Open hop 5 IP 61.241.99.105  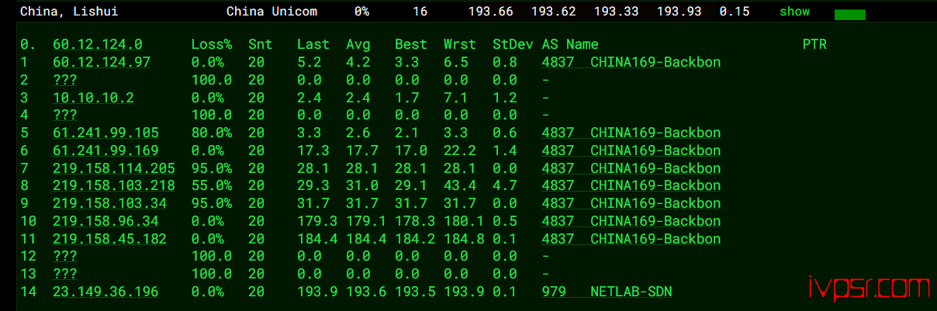tap(105, 133)
